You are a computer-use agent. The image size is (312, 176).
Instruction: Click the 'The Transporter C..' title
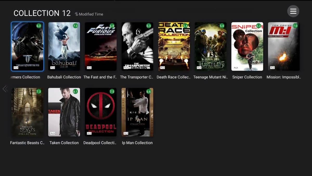(137, 77)
